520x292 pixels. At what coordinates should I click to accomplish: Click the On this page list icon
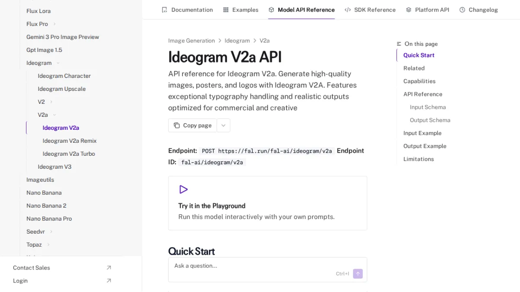click(x=399, y=44)
